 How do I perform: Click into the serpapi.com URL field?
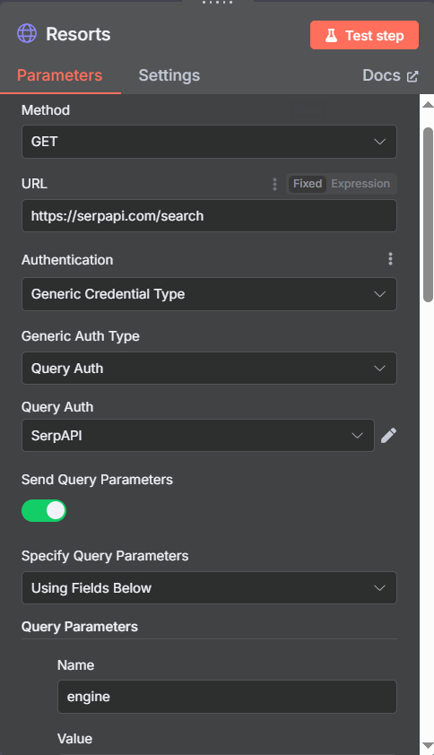pos(209,216)
